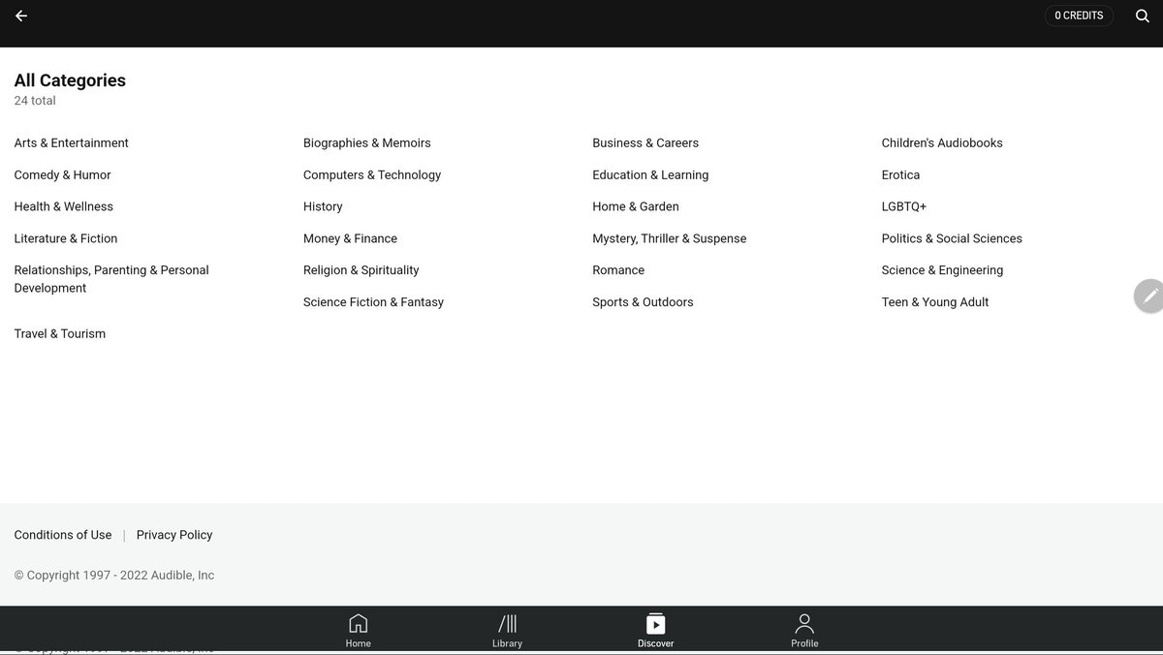Open Education & Learning category
This screenshot has width=1163, height=655.
point(650,175)
